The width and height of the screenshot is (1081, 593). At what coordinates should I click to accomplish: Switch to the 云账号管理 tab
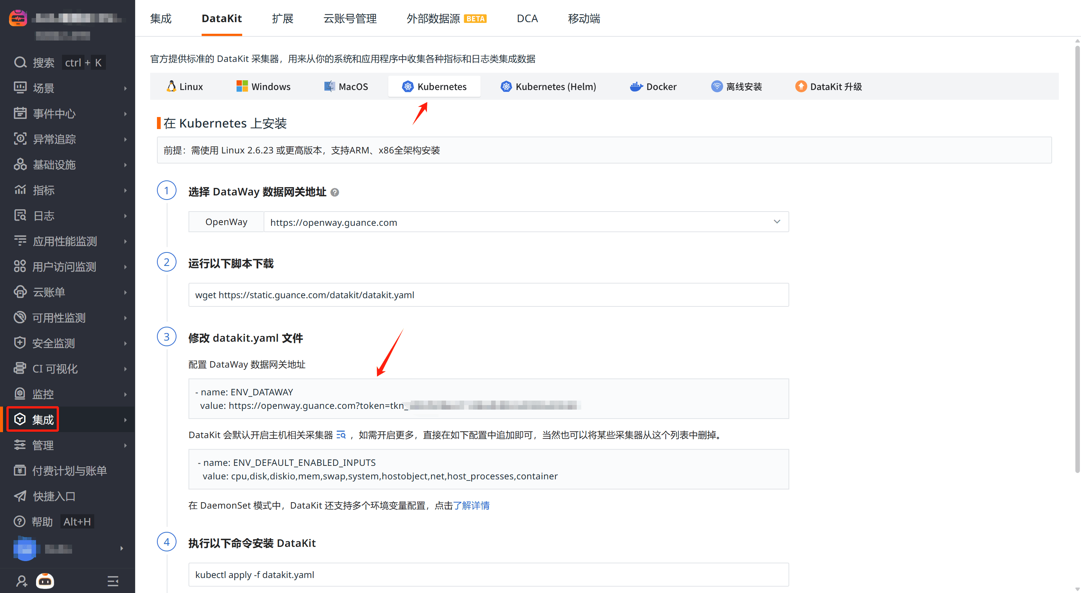(350, 18)
